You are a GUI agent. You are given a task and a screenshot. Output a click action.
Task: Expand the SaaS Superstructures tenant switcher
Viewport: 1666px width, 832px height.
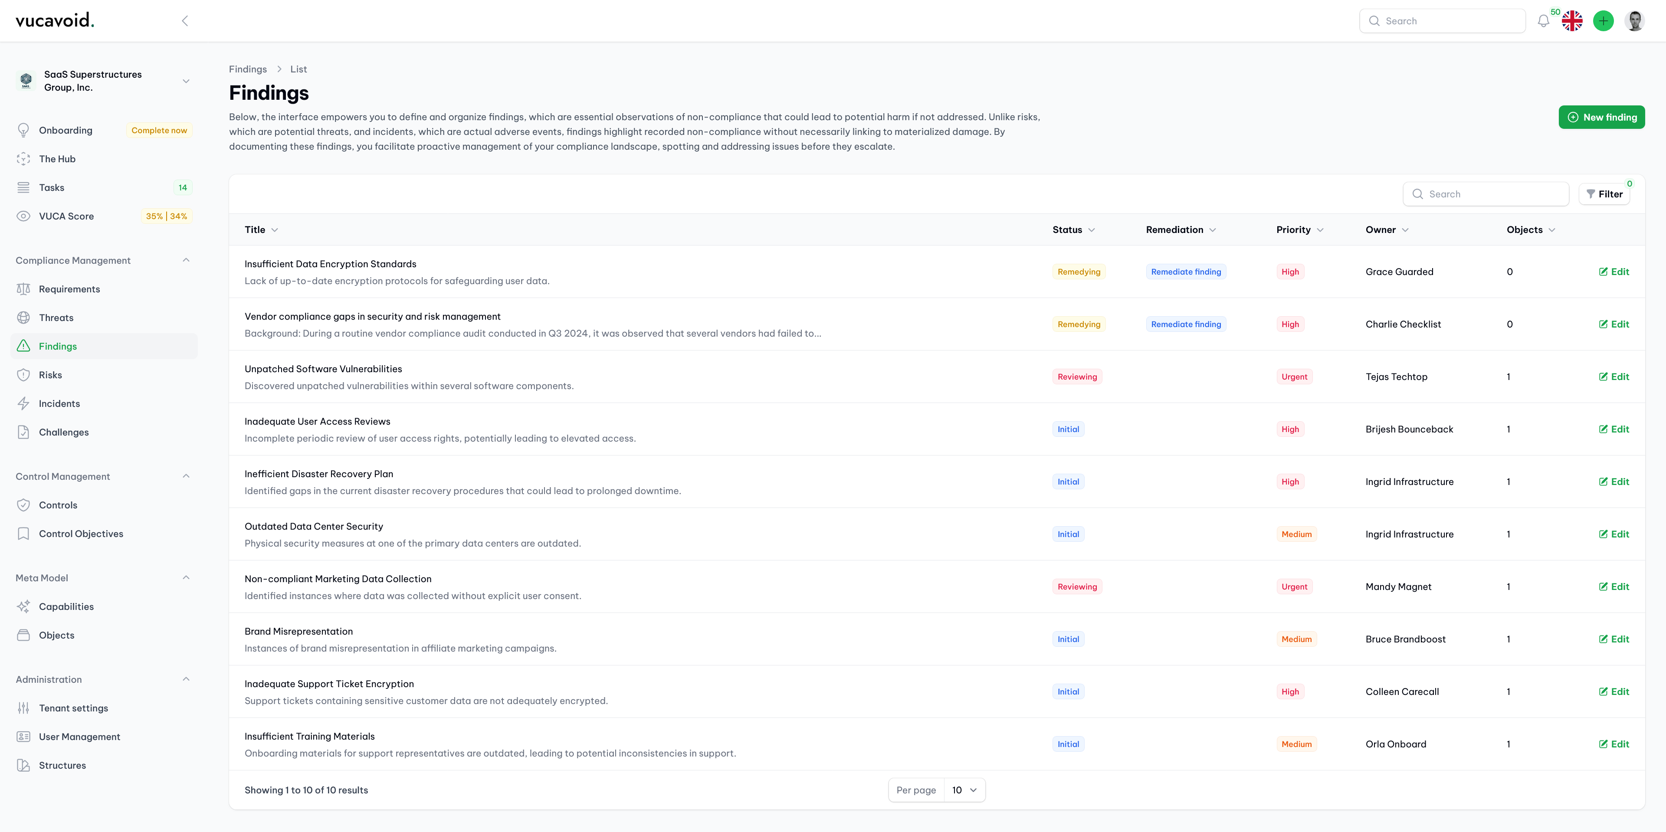(186, 81)
